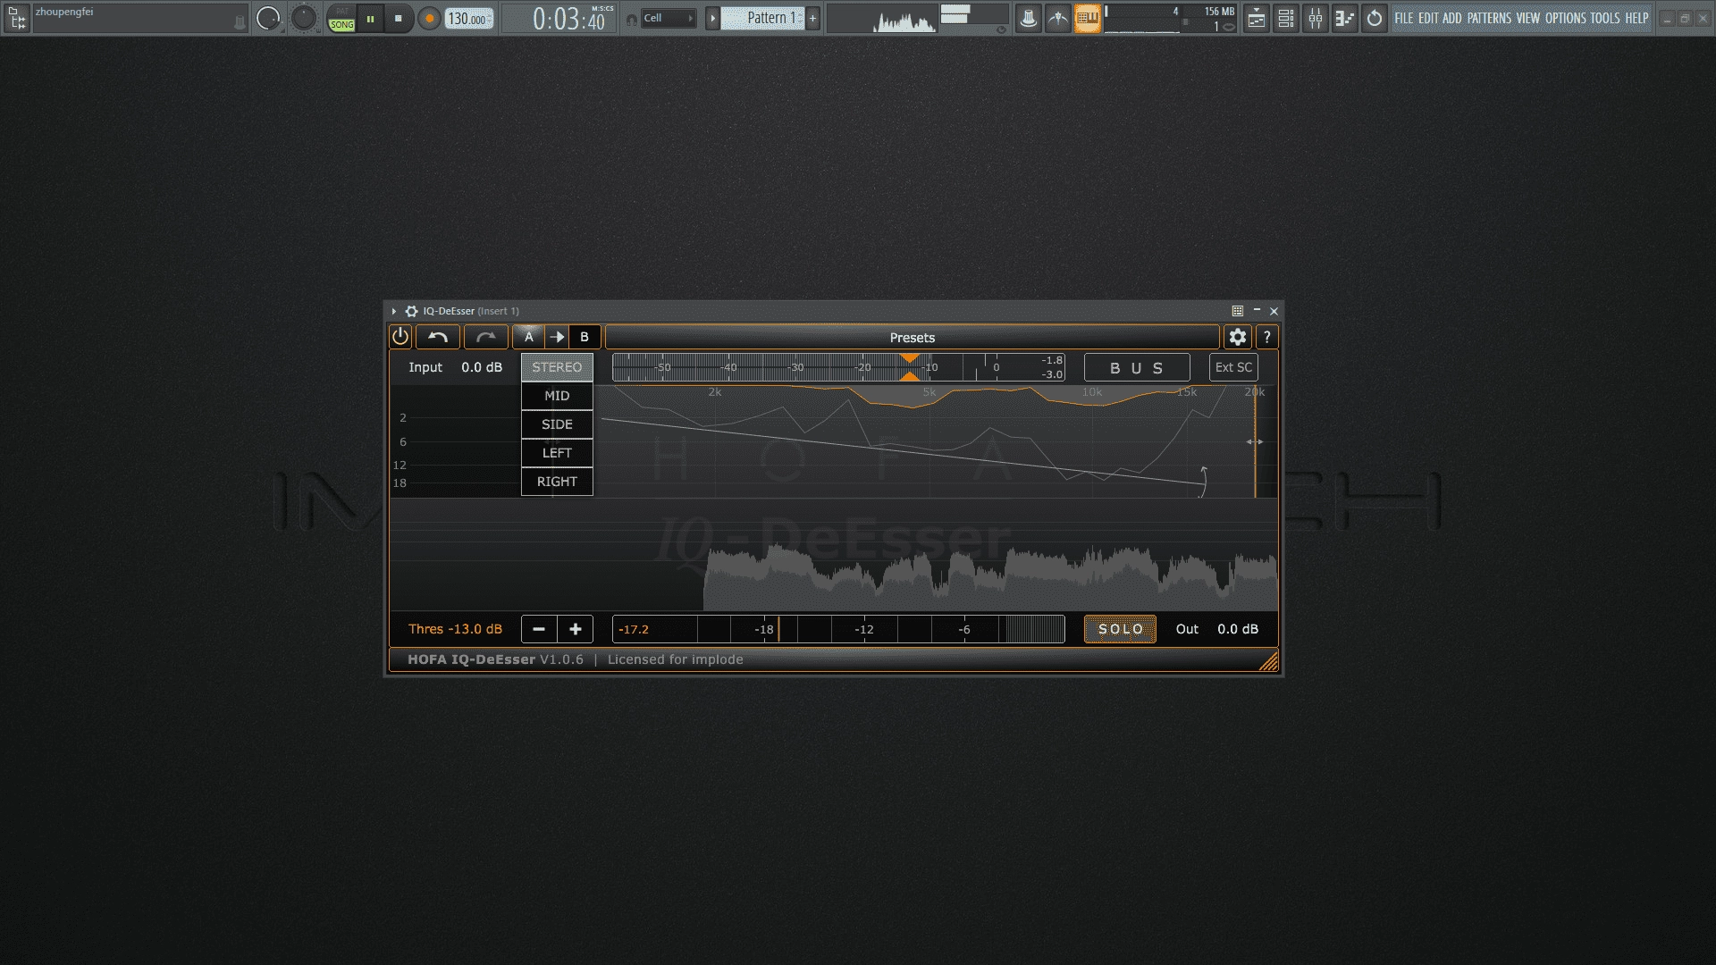Select the A comparison state
This screenshot has height=965, width=1716.
(529, 337)
